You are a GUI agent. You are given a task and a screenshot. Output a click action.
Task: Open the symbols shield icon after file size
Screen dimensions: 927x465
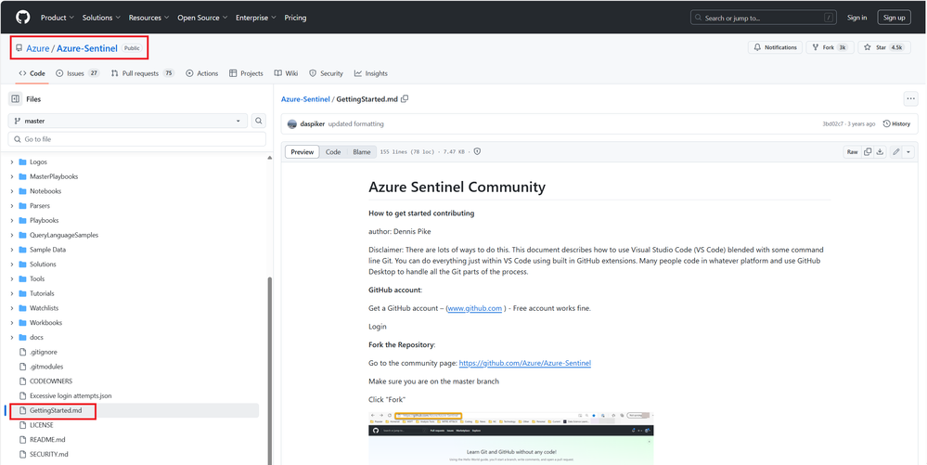tap(477, 151)
